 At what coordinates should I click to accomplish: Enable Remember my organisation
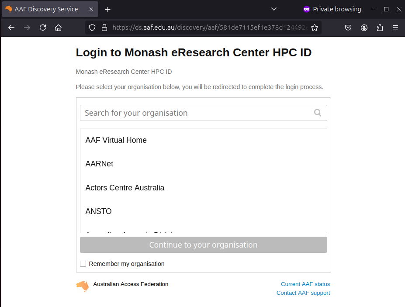[x=83, y=264]
